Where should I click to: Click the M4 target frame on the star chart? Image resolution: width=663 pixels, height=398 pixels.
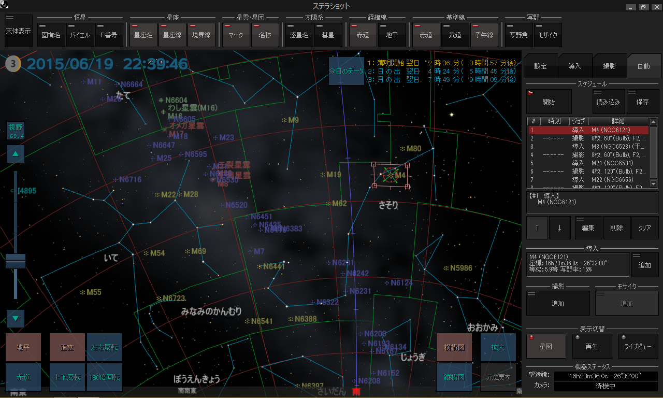pyautogui.click(x=391, y=175)
